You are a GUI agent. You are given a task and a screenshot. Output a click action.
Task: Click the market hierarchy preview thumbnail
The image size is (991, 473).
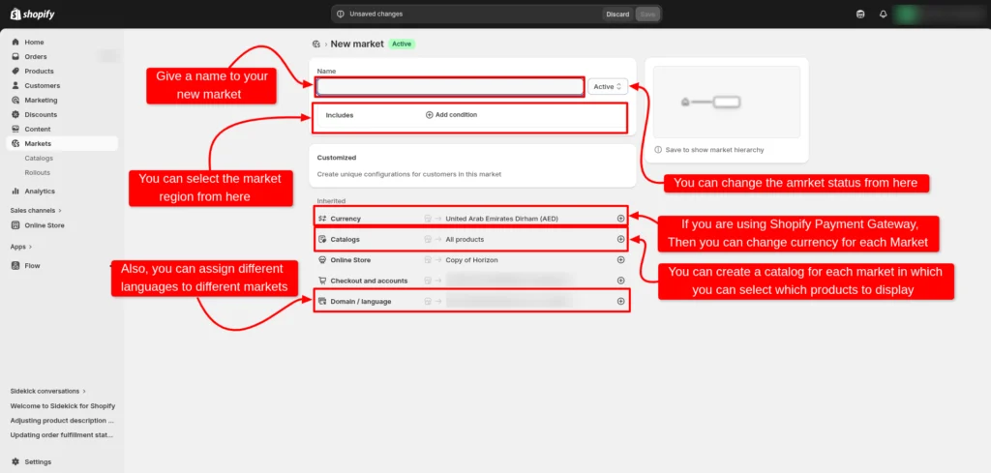click(x=727, y=102)
